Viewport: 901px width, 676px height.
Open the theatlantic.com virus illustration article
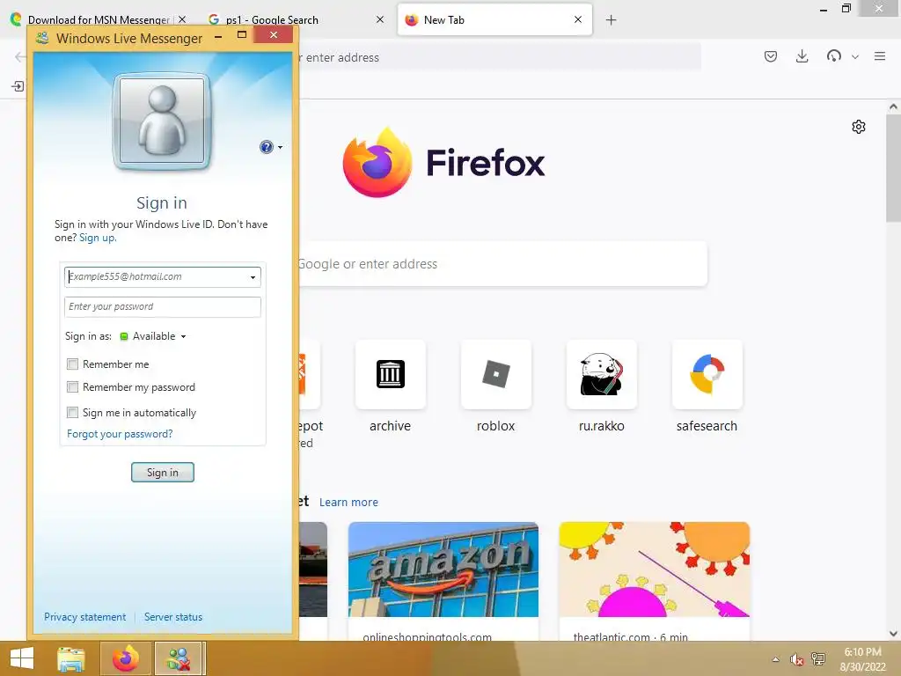(654, 569)
